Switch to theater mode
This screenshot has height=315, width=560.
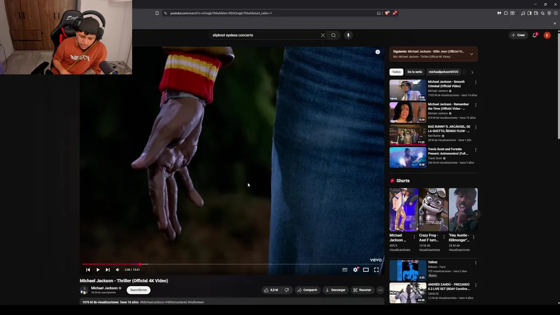point(366,269)
